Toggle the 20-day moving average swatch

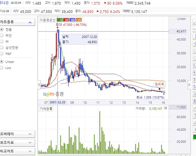coord(66,20)
